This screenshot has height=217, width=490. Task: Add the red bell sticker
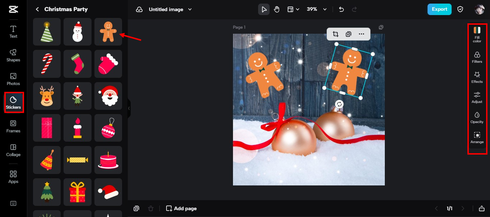pos(47,160)
